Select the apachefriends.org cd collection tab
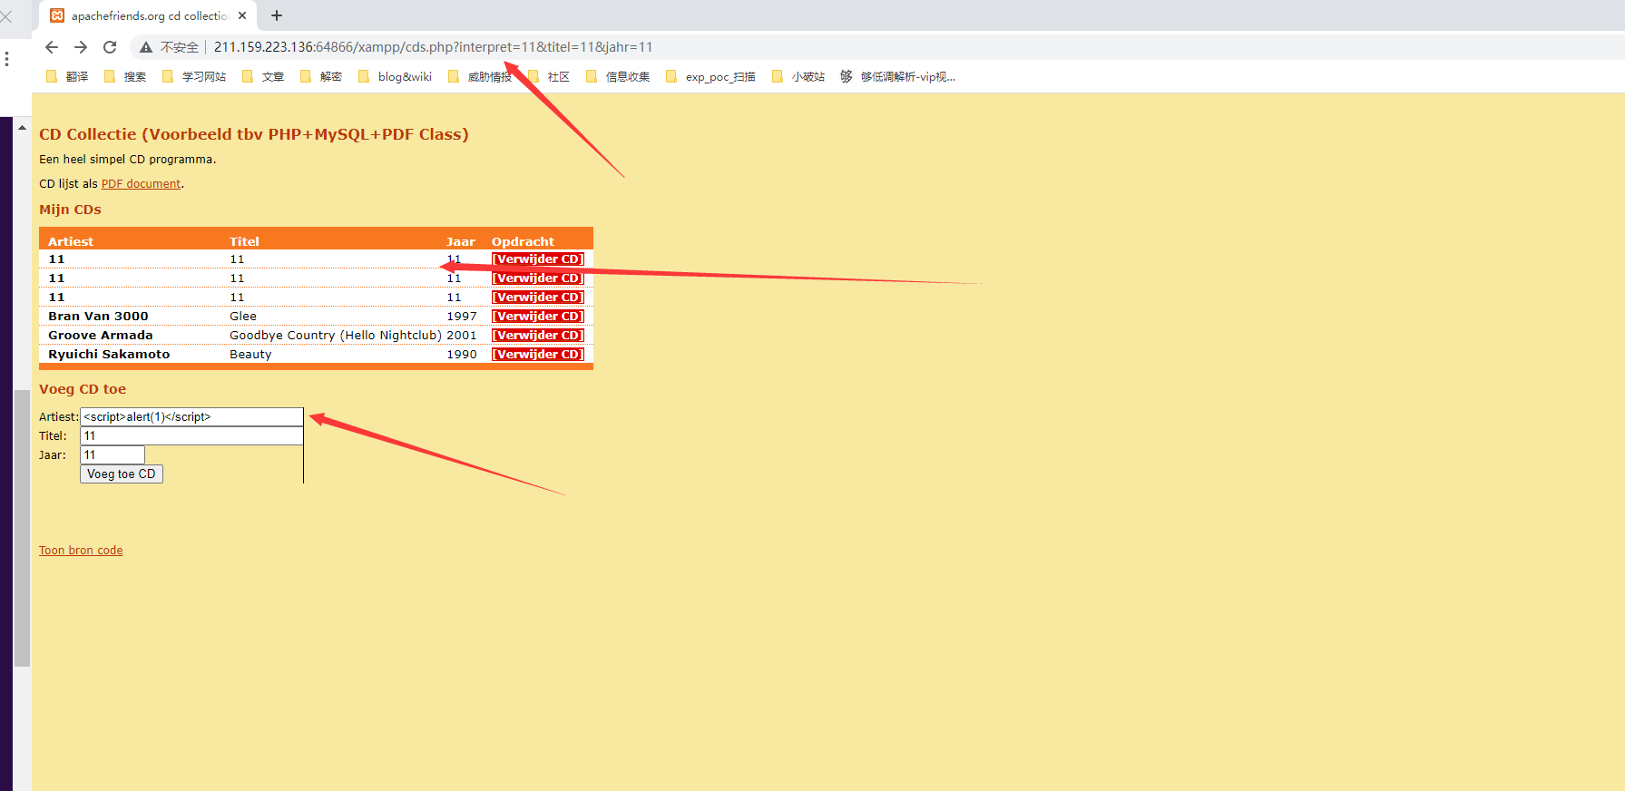 pos(149,15)
